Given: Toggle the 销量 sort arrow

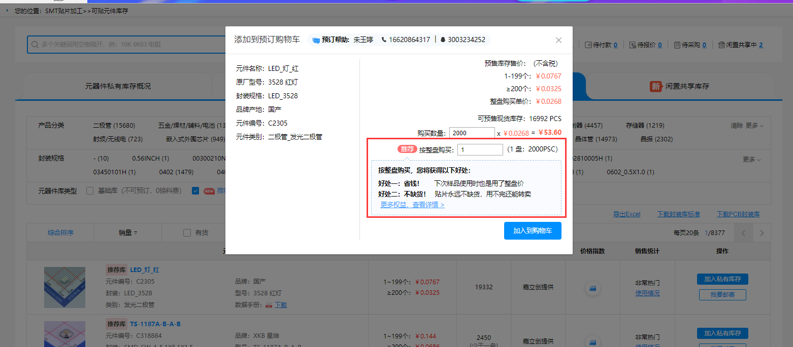Looking at the screenshot, I should click(x=135, y=233).
